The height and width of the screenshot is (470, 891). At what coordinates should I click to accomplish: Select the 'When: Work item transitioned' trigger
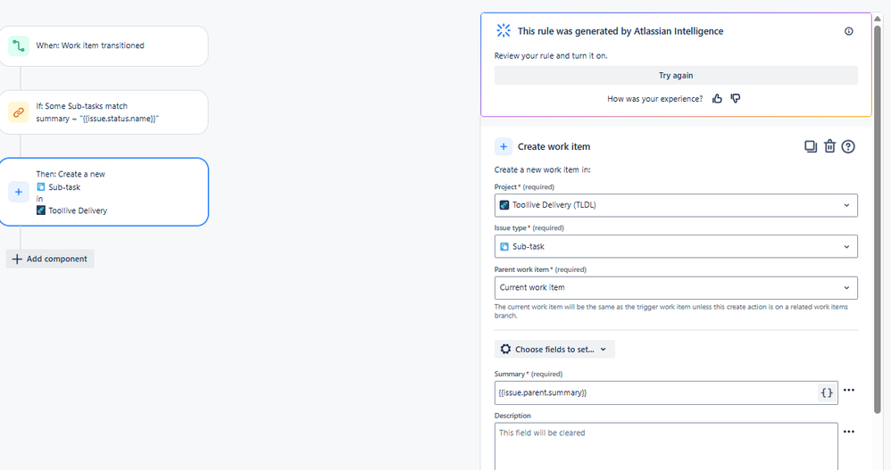tap(104, 46)
